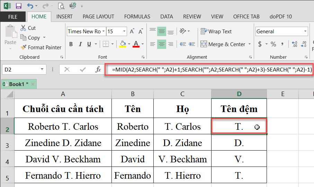Click the Undo arrow icon

point(30,6)
